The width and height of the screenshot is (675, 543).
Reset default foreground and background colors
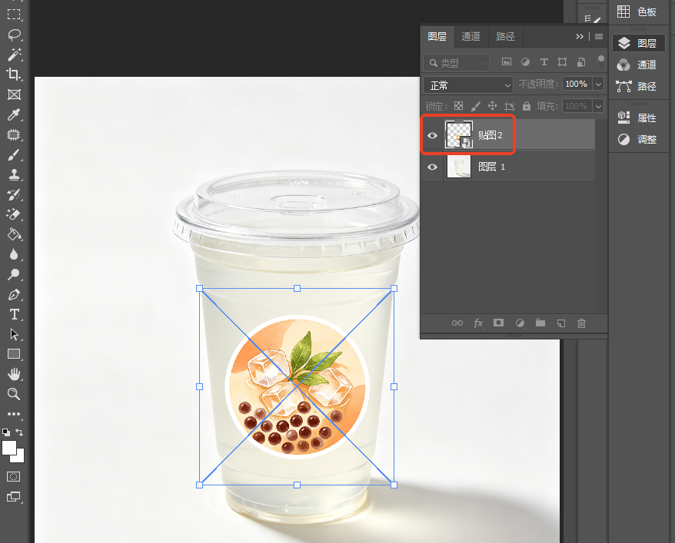[x=6, y=432]
